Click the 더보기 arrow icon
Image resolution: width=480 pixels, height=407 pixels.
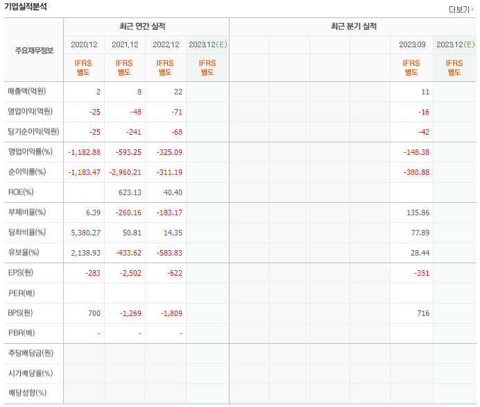click(x=472, y=10)
